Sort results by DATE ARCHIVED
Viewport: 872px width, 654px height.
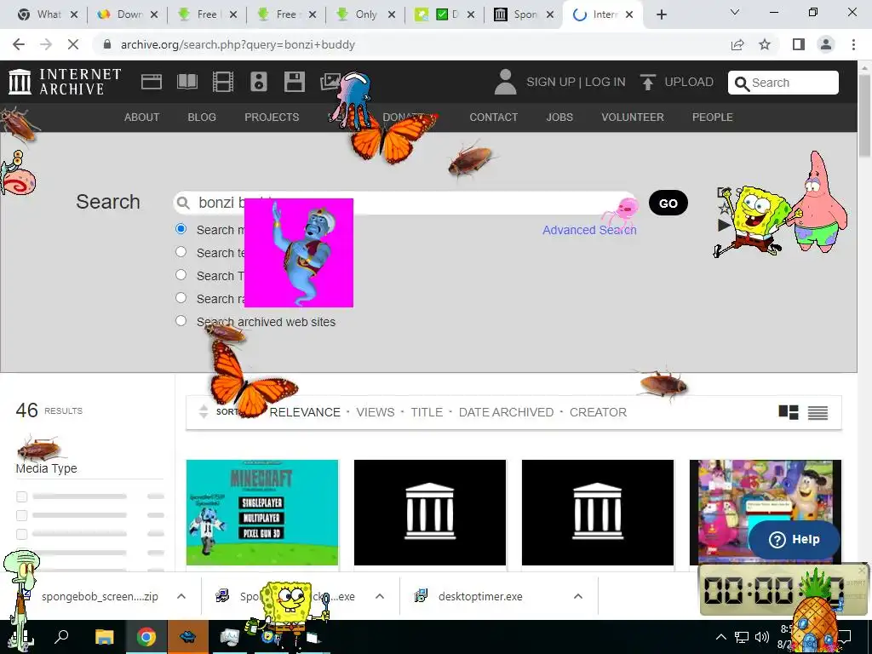[x=506, y=412]
